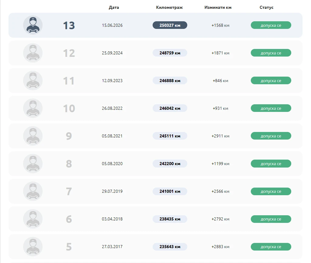This screenshot has width=311, height=263.
Task: Click the mechanic icon in row 10
Action: tap(33, 108)
